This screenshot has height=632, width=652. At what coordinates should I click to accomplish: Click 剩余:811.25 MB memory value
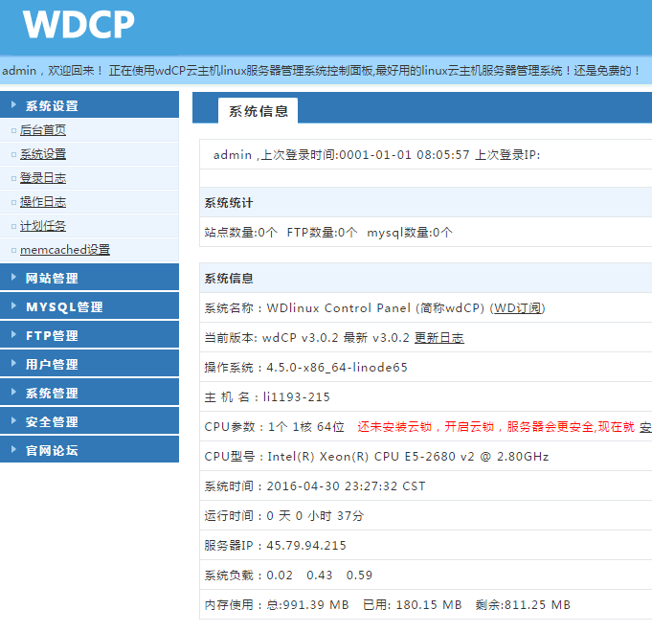(x=523, y=605)
